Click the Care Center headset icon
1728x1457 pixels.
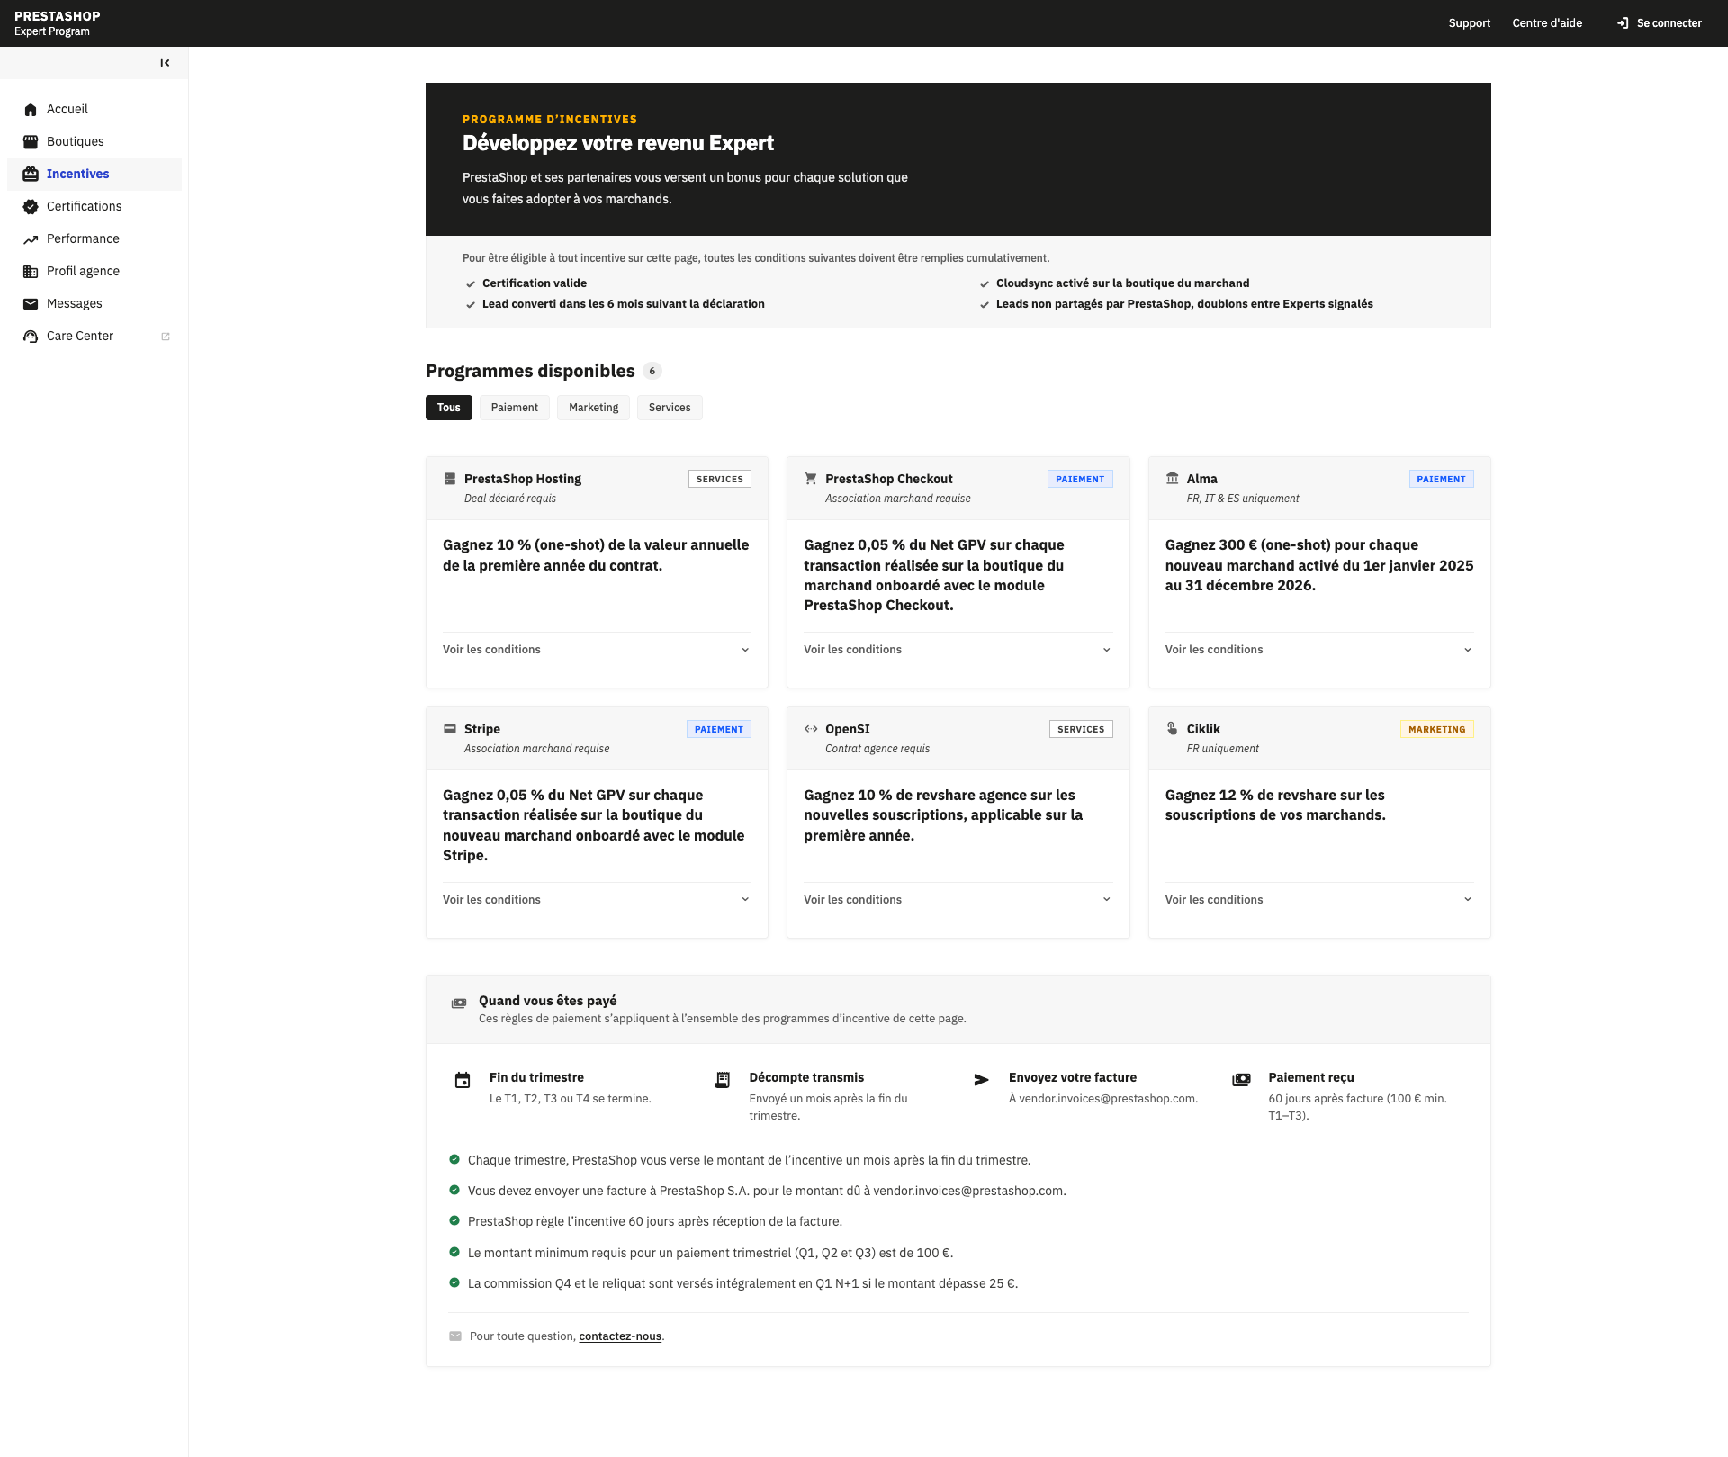[x=31, y=337]
